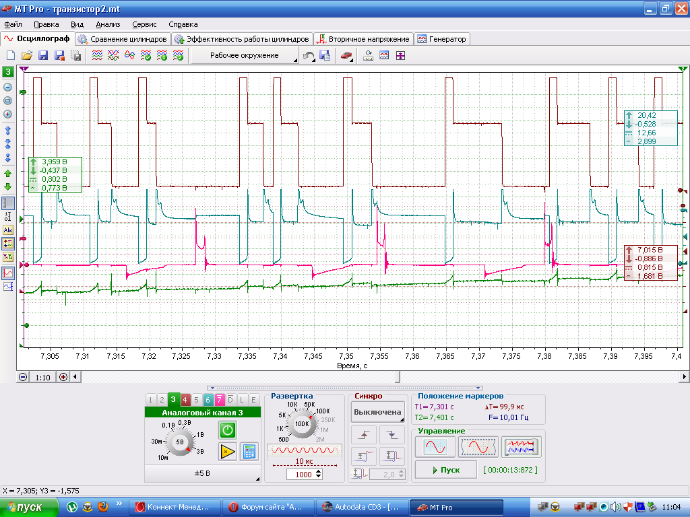Switch to Сравнение цилиндров tab

(x=123, y=39)
